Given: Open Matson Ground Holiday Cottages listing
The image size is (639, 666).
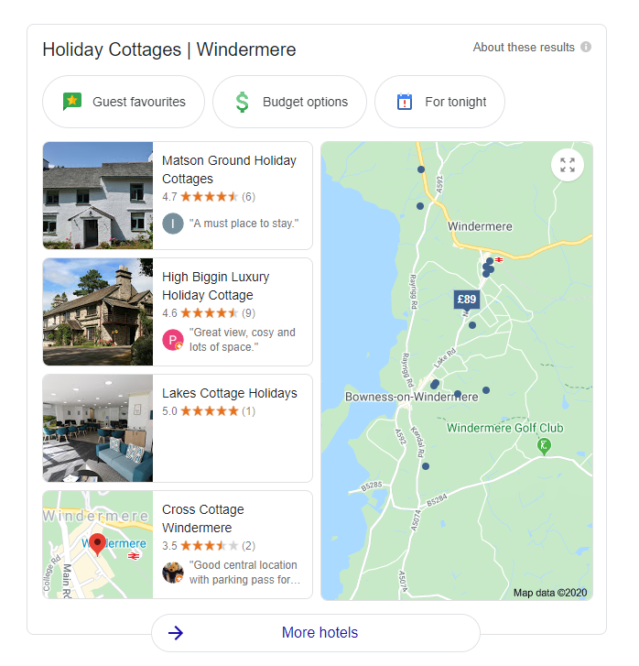Looking at the screenshot, I should point(178,195).
